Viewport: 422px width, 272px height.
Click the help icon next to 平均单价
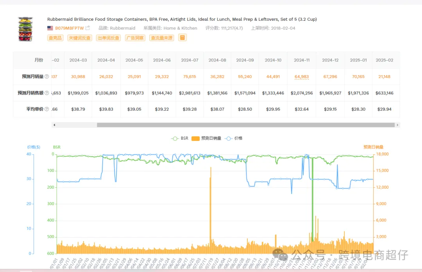pyautogui.click(x=47, y=109)
